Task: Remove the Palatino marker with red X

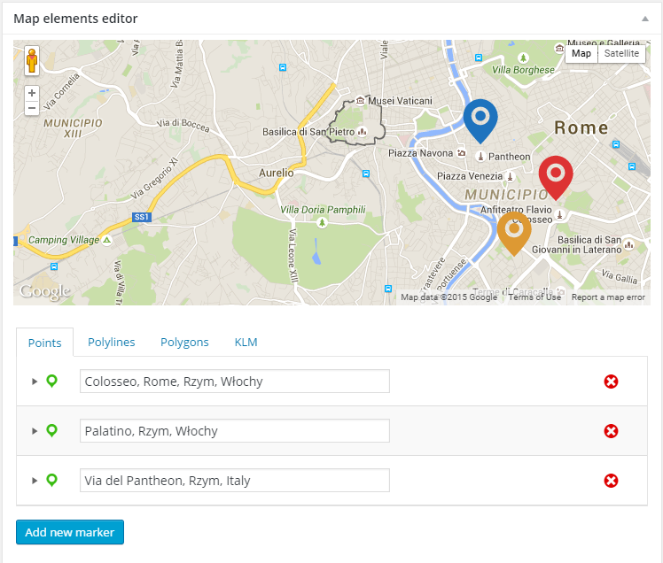Action: (611, 431)
